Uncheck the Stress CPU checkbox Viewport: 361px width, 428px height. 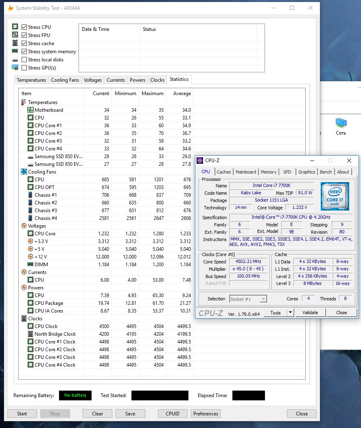click(x=24, y=27)
